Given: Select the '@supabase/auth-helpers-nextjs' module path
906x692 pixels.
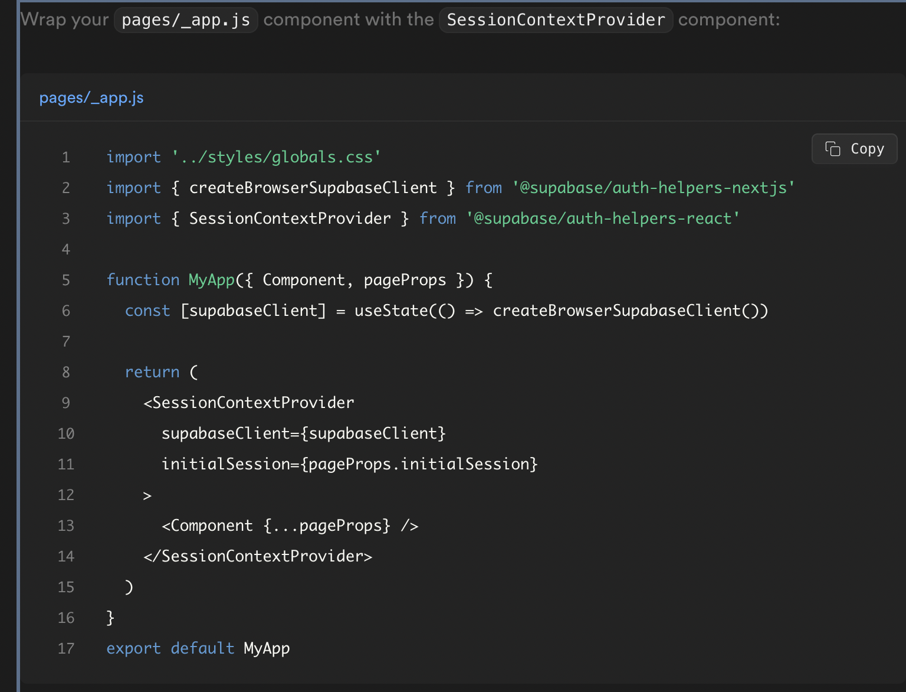Looking at the screenshot, I should pos(653,188).
